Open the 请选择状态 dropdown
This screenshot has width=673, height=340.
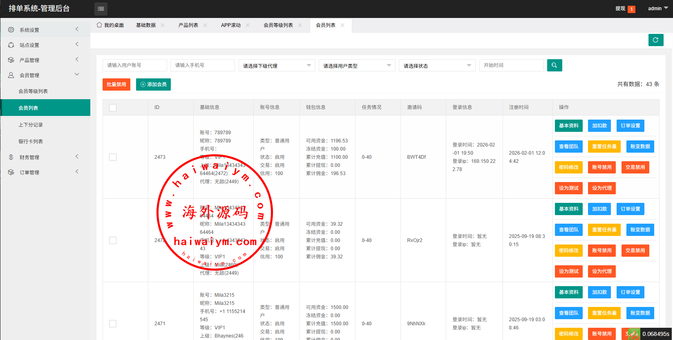pyautogui.click(x=437, y=66)
